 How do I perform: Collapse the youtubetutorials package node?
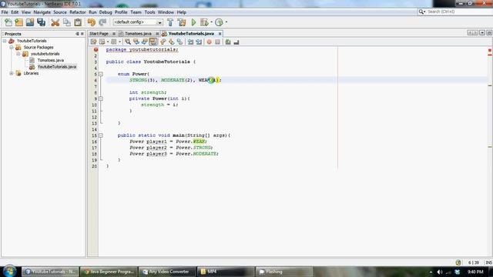pos(18,54)
